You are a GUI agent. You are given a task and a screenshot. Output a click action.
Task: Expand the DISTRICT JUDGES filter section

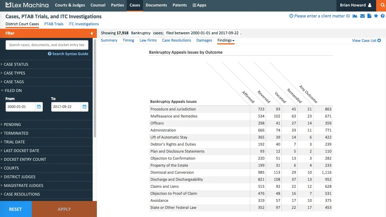[20, 177]
